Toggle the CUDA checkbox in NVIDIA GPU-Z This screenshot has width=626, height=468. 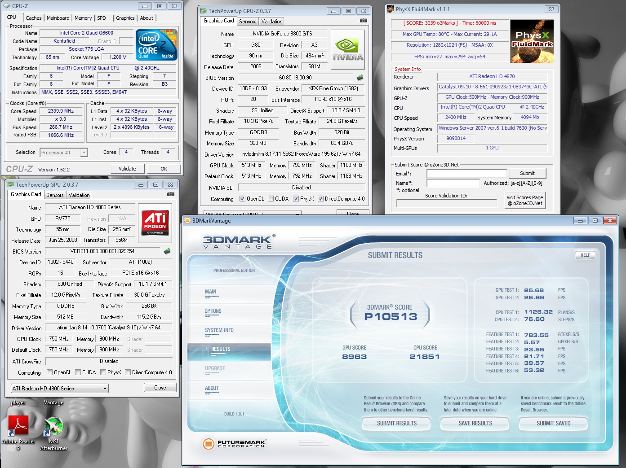pos(271,199)
